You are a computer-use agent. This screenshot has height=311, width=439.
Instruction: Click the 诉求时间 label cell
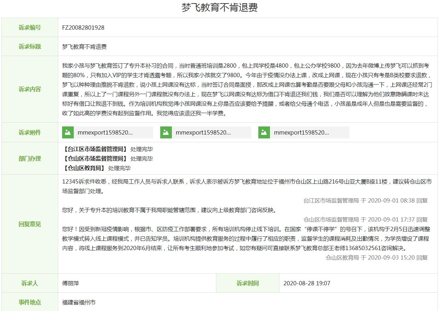[248, 283]
